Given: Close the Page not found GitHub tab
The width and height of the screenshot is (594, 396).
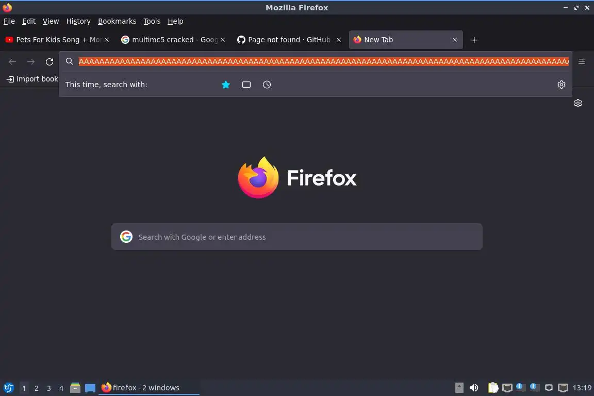Looking at the screenshot, I should coord(339,40).
